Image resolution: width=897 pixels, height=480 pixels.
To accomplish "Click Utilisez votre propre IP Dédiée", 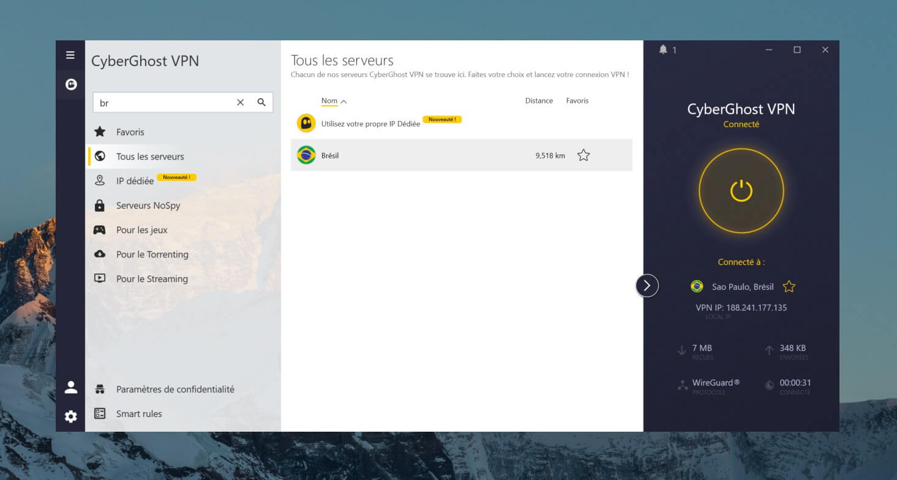I will coord(370,124).
